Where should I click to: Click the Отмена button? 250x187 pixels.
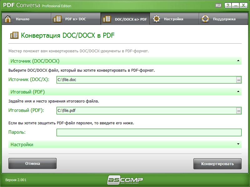click(32, 163)
